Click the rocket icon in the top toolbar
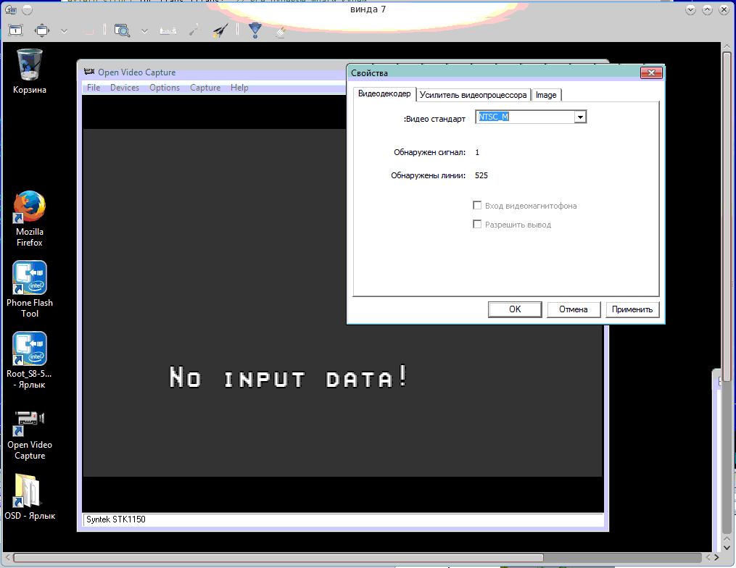Image resolution: width=736 pixels, height=568 pixels. [x=220, y=30]
